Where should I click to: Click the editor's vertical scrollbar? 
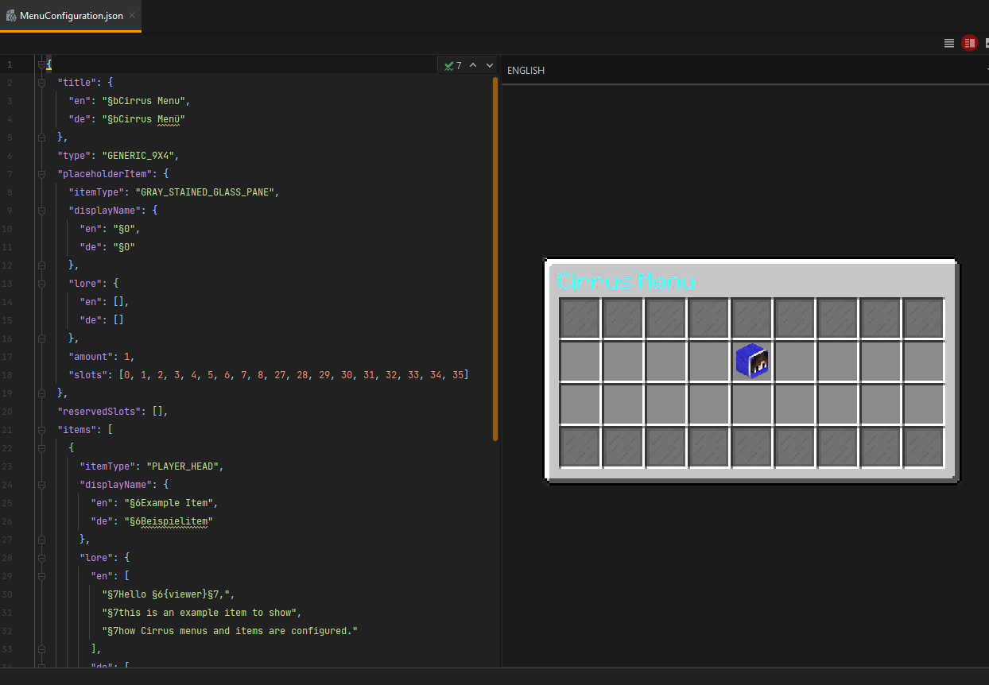[x=494, y=318]
